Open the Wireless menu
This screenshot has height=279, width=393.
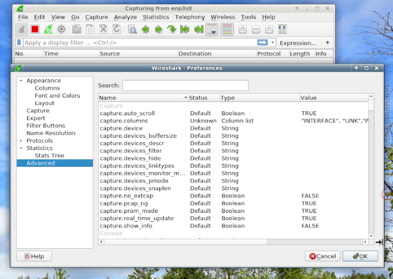point(223,17)
